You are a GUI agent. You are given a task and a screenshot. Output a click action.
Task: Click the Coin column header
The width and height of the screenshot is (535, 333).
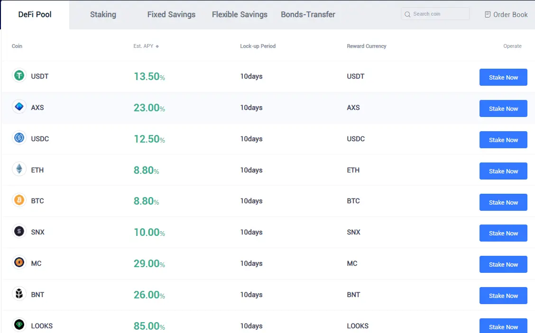(17, 46)
